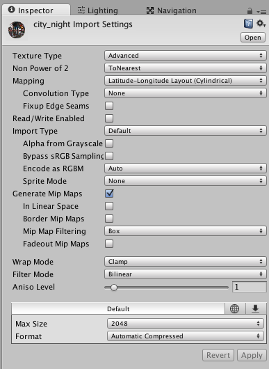
Task: Uncheck Generate Mip Maps checkbox
Action: pos(109,194)
